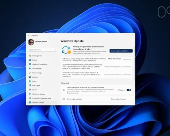Click the Windows Update sidebar icon
The height and width of the screenshot is (136, 170).
click(x=30, y=103)
